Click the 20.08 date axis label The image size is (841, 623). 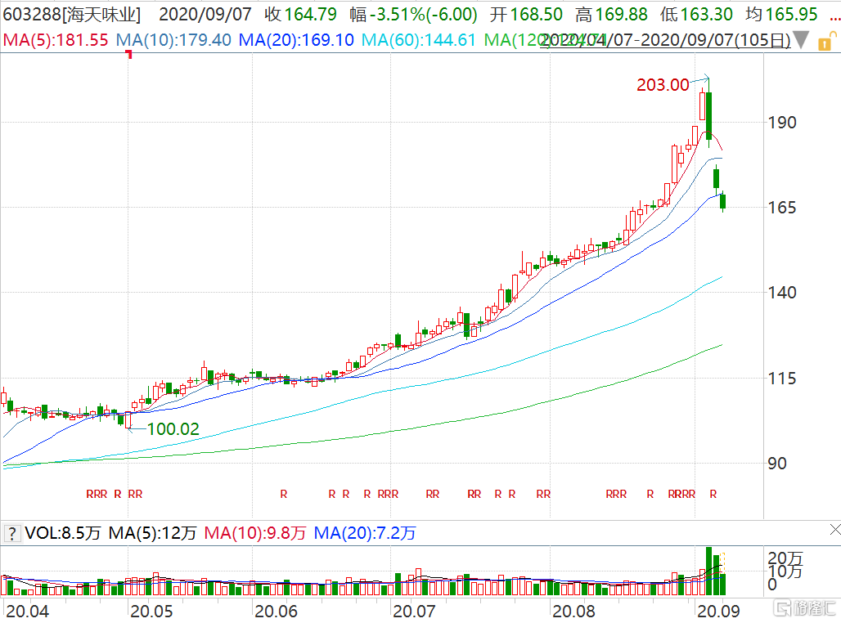(x=574, y=612)
